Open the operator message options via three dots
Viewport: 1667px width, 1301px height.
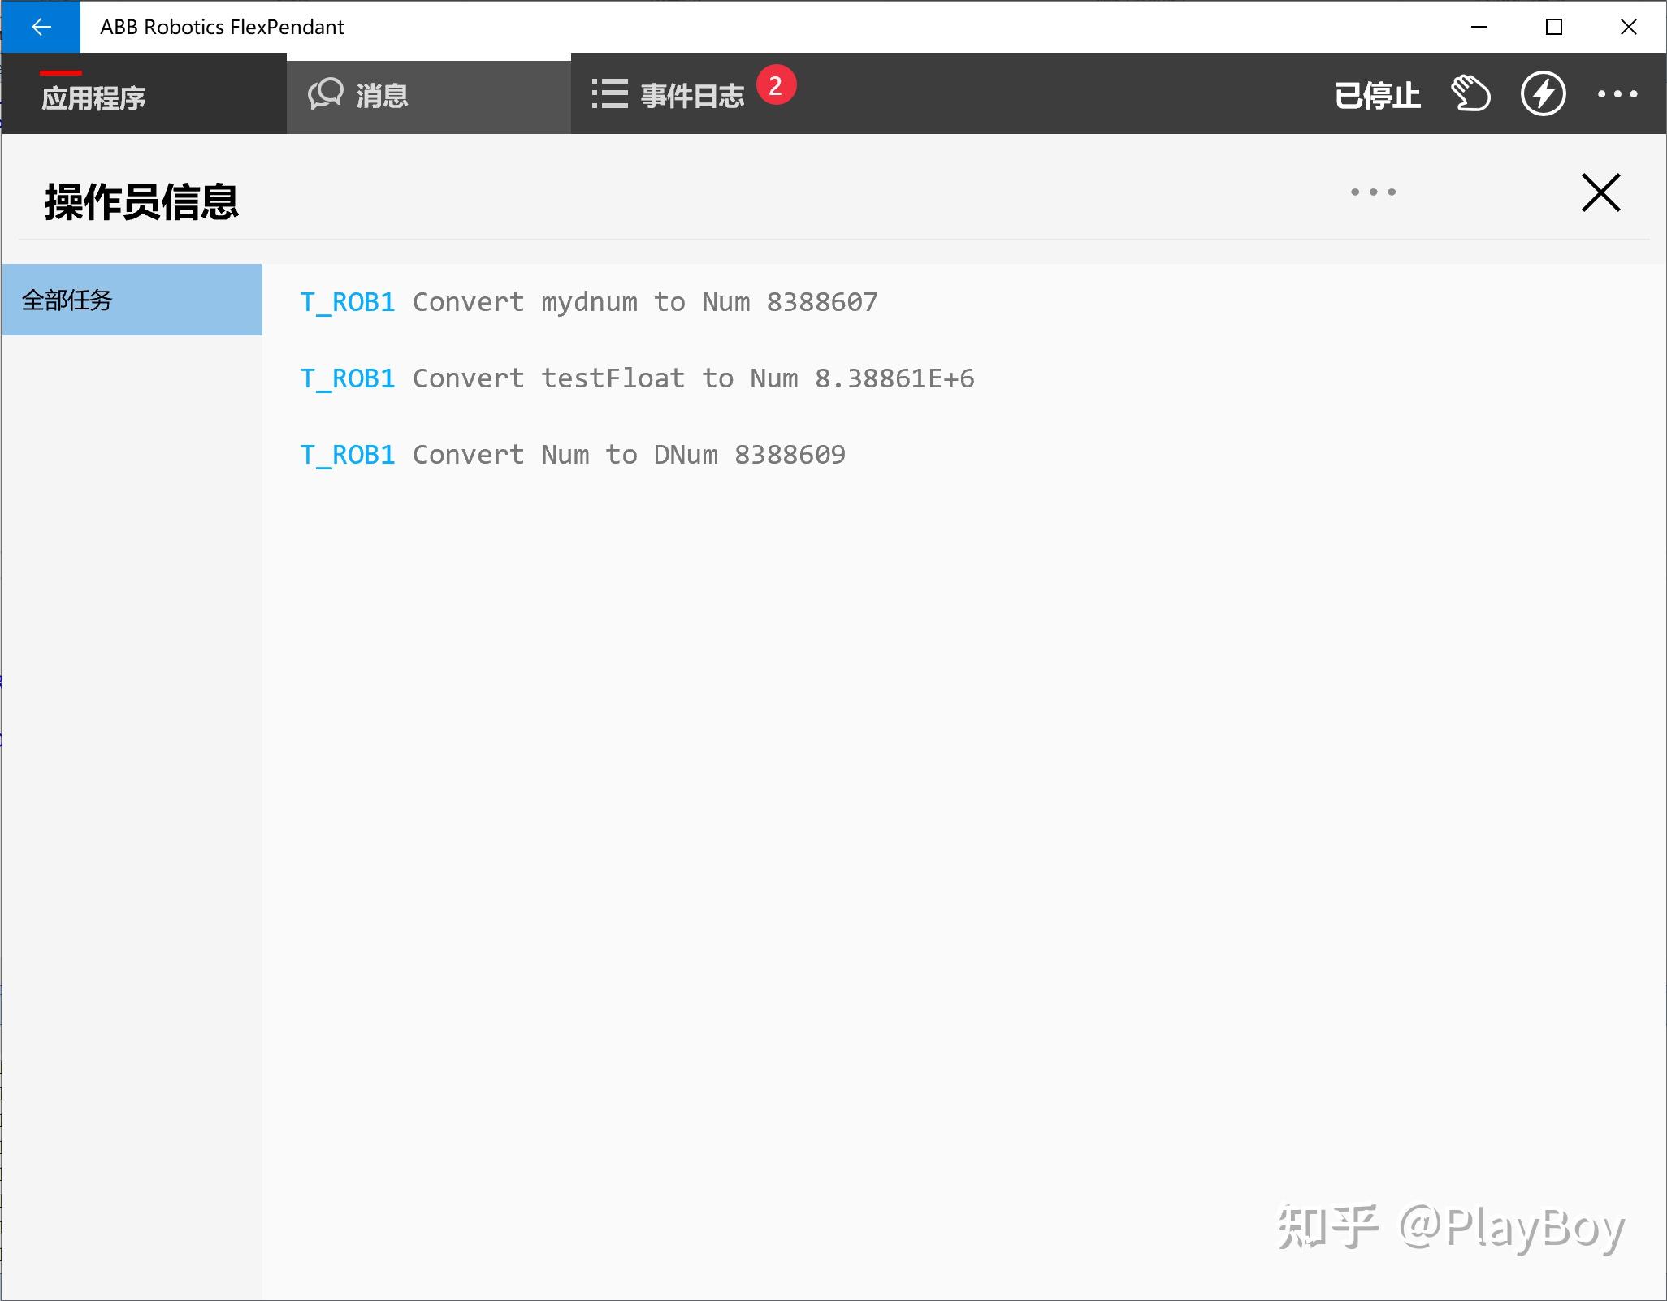(x=1372, y=192)
